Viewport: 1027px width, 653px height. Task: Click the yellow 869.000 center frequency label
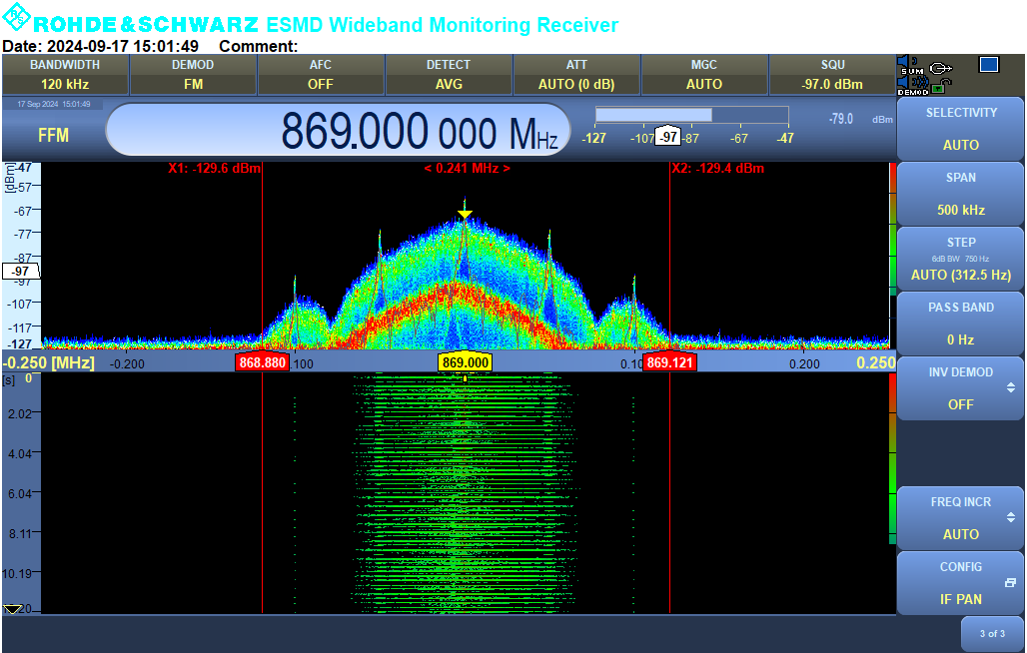[x=465, y=362]
